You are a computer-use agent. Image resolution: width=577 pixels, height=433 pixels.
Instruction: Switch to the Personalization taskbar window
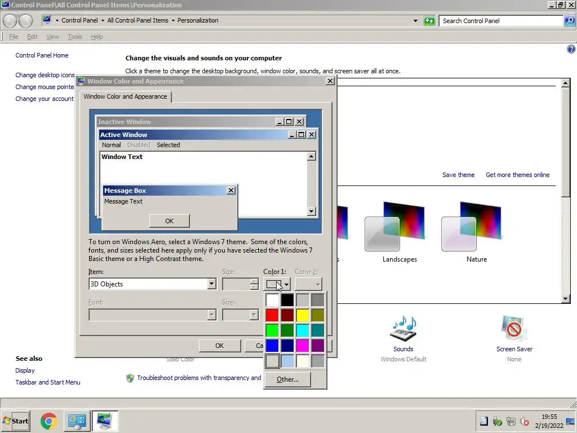click(x=105, y=421)
